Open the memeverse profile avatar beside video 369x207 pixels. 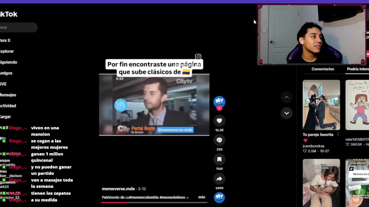click(x=219, y=101)
